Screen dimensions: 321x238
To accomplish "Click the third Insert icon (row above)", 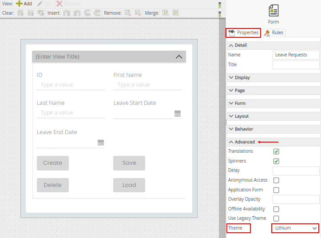I will click(x=87, y=13).
